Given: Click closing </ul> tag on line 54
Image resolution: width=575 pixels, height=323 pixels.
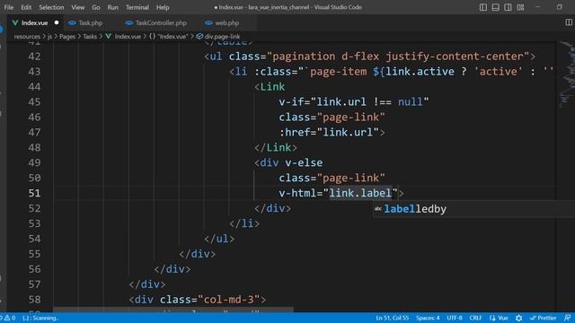Looking at the screenshot, I should coord(219,239).
